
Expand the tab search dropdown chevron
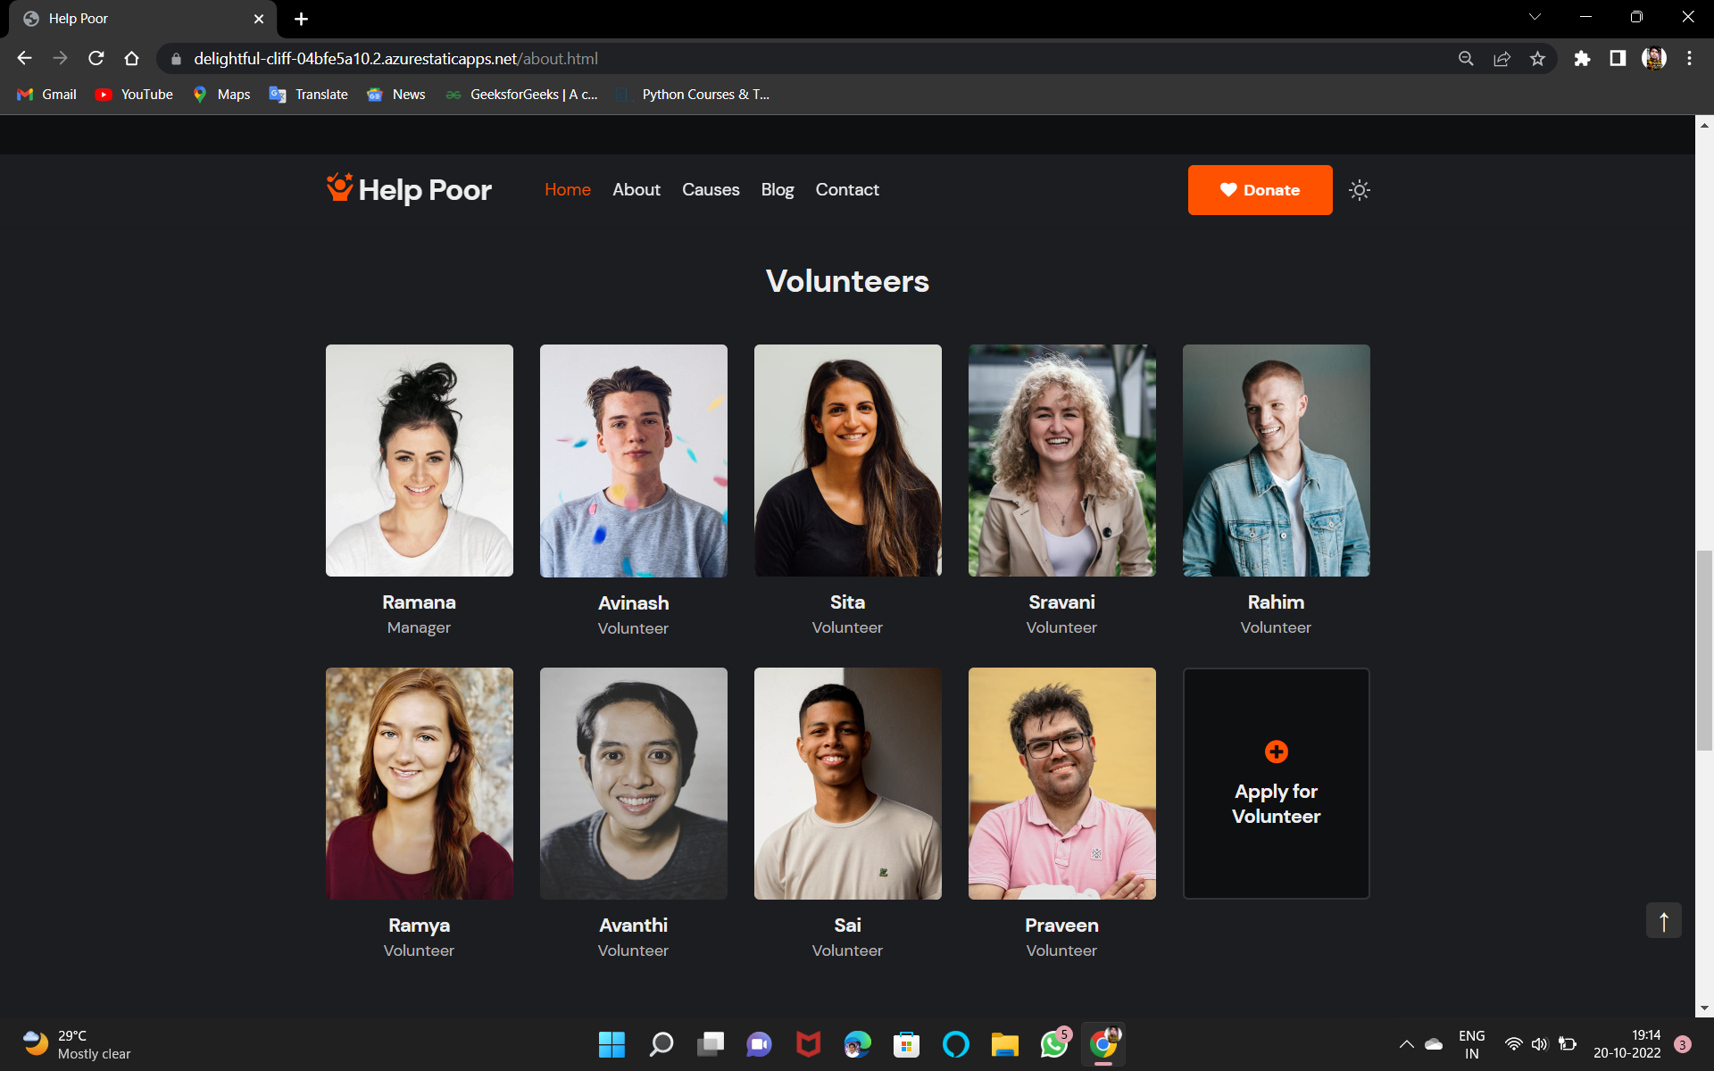pos(1534,17)
